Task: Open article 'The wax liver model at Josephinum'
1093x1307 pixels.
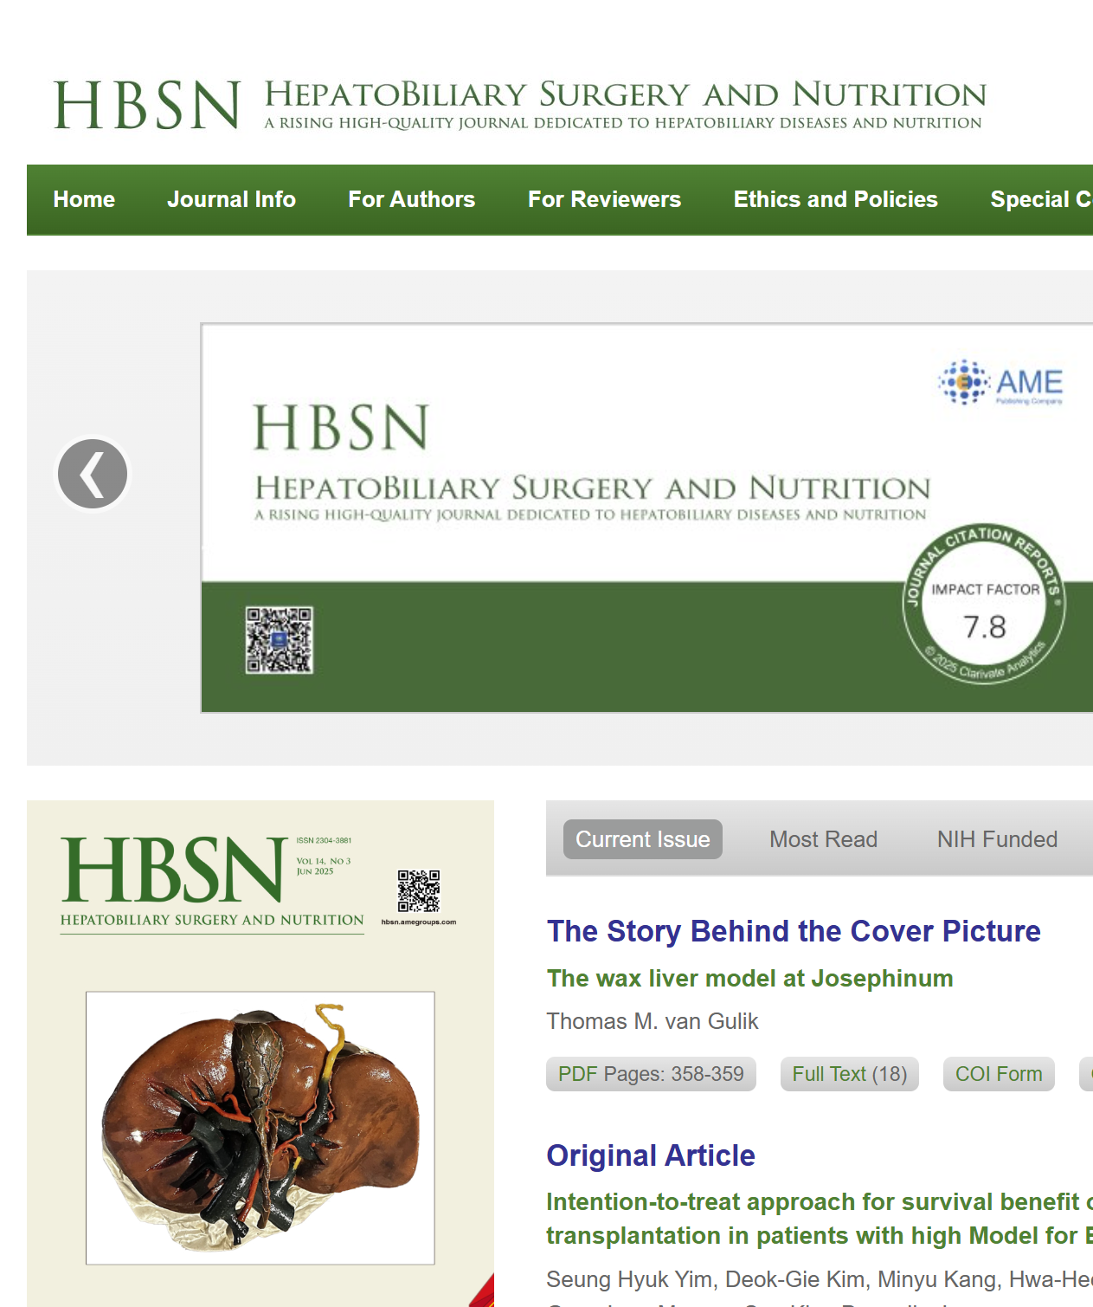Action: 750,978
